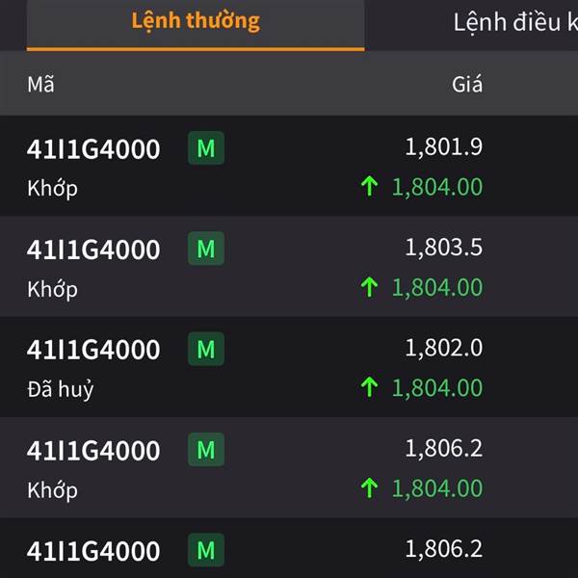
Task: Click the M badge on the 1,801.9 order
Action: [205, 148]
